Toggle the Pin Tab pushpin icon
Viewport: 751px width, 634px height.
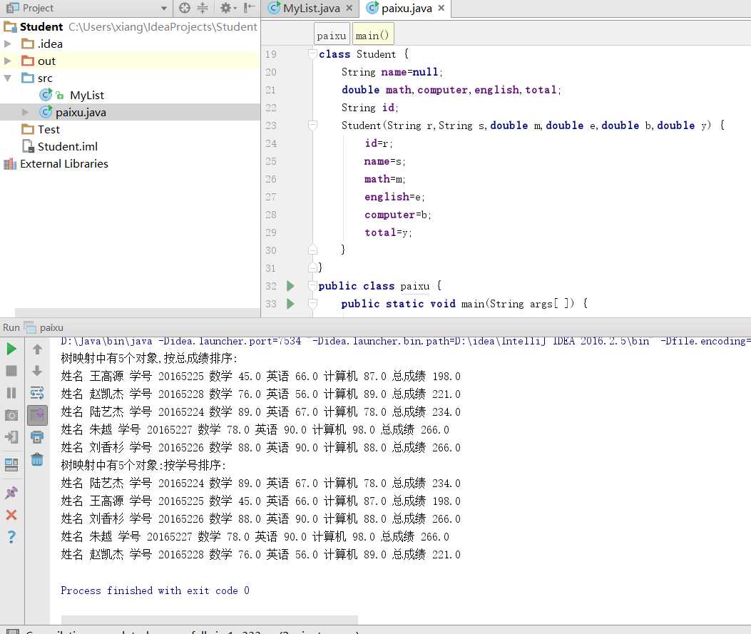point(11,493)
